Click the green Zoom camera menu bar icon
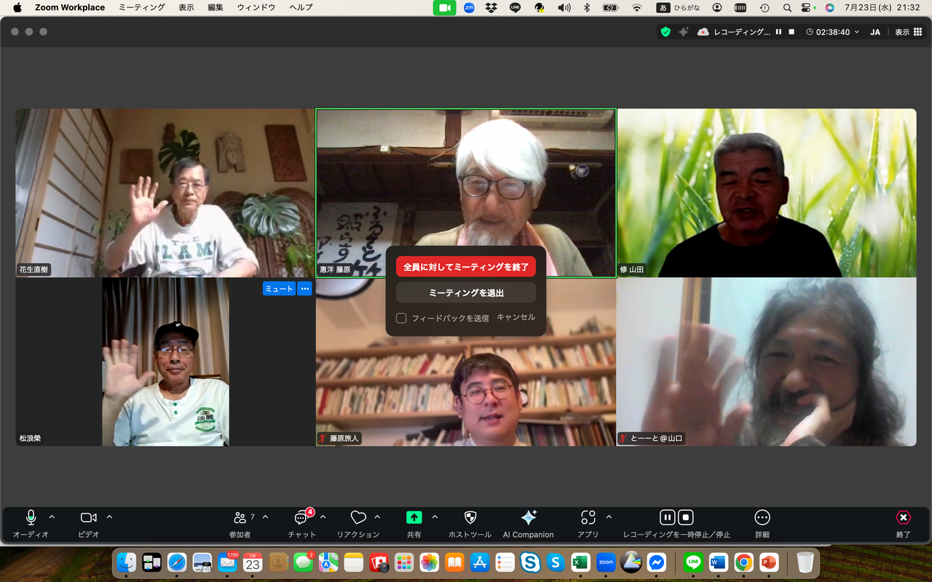This screenshot has height=582, width=932. 445,7
